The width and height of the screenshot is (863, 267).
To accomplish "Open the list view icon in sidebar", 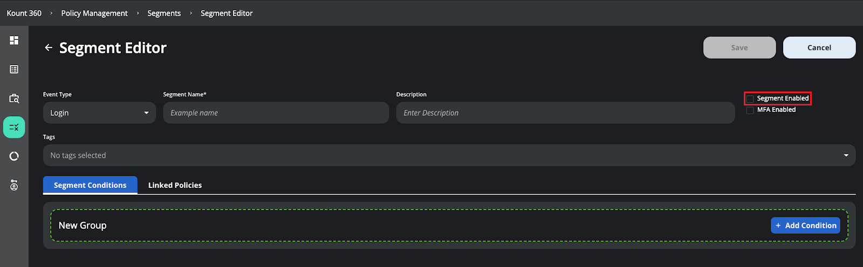I will 14,69.
